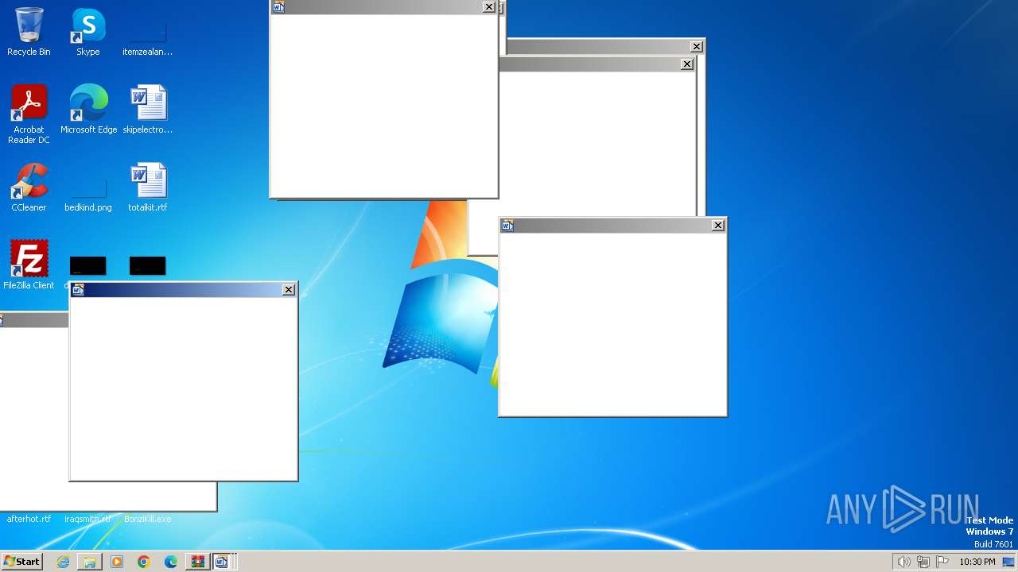Viewport: 1018px width, 572px height.
Task: Click the iraqsmith.rtf label
Action: [x=88, y=519]
